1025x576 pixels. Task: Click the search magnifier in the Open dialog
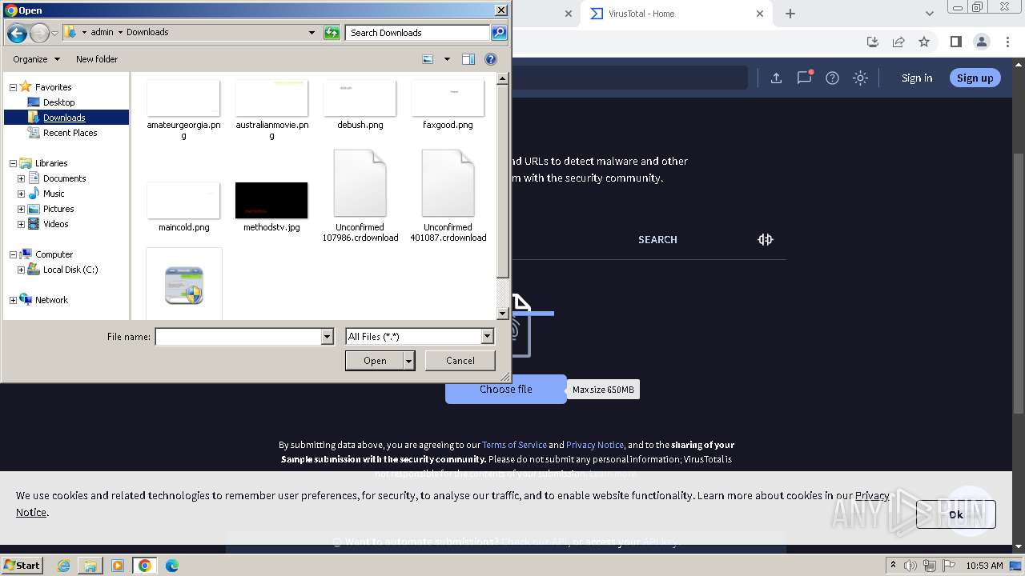pos(499,33)
